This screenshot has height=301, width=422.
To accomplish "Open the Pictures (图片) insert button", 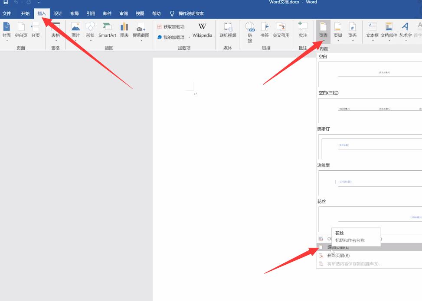I will point(75,30).
